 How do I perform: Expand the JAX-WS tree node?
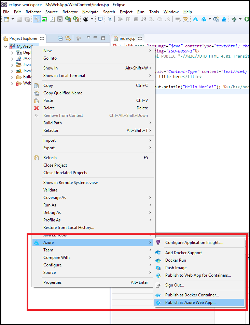pyautogui.click(x=12, y=59)
